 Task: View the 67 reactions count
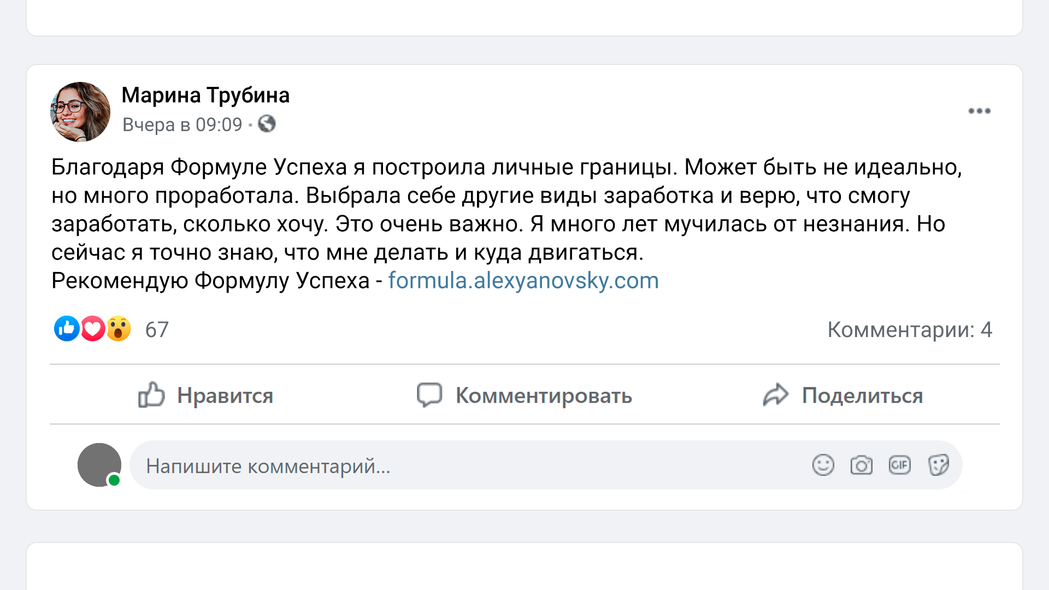click(157, 330)
